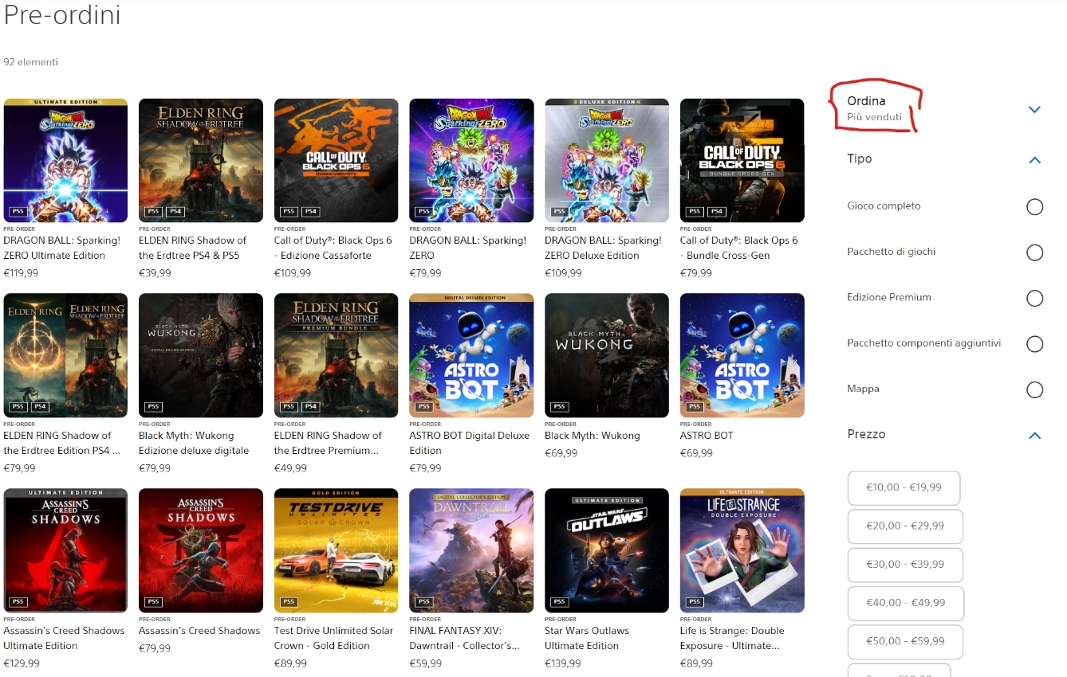Image resolution: width=1067 pixels, height=677 pixels.
Task: Open ELDEN RING Premium Bundle cover
Action: point(336,355)
